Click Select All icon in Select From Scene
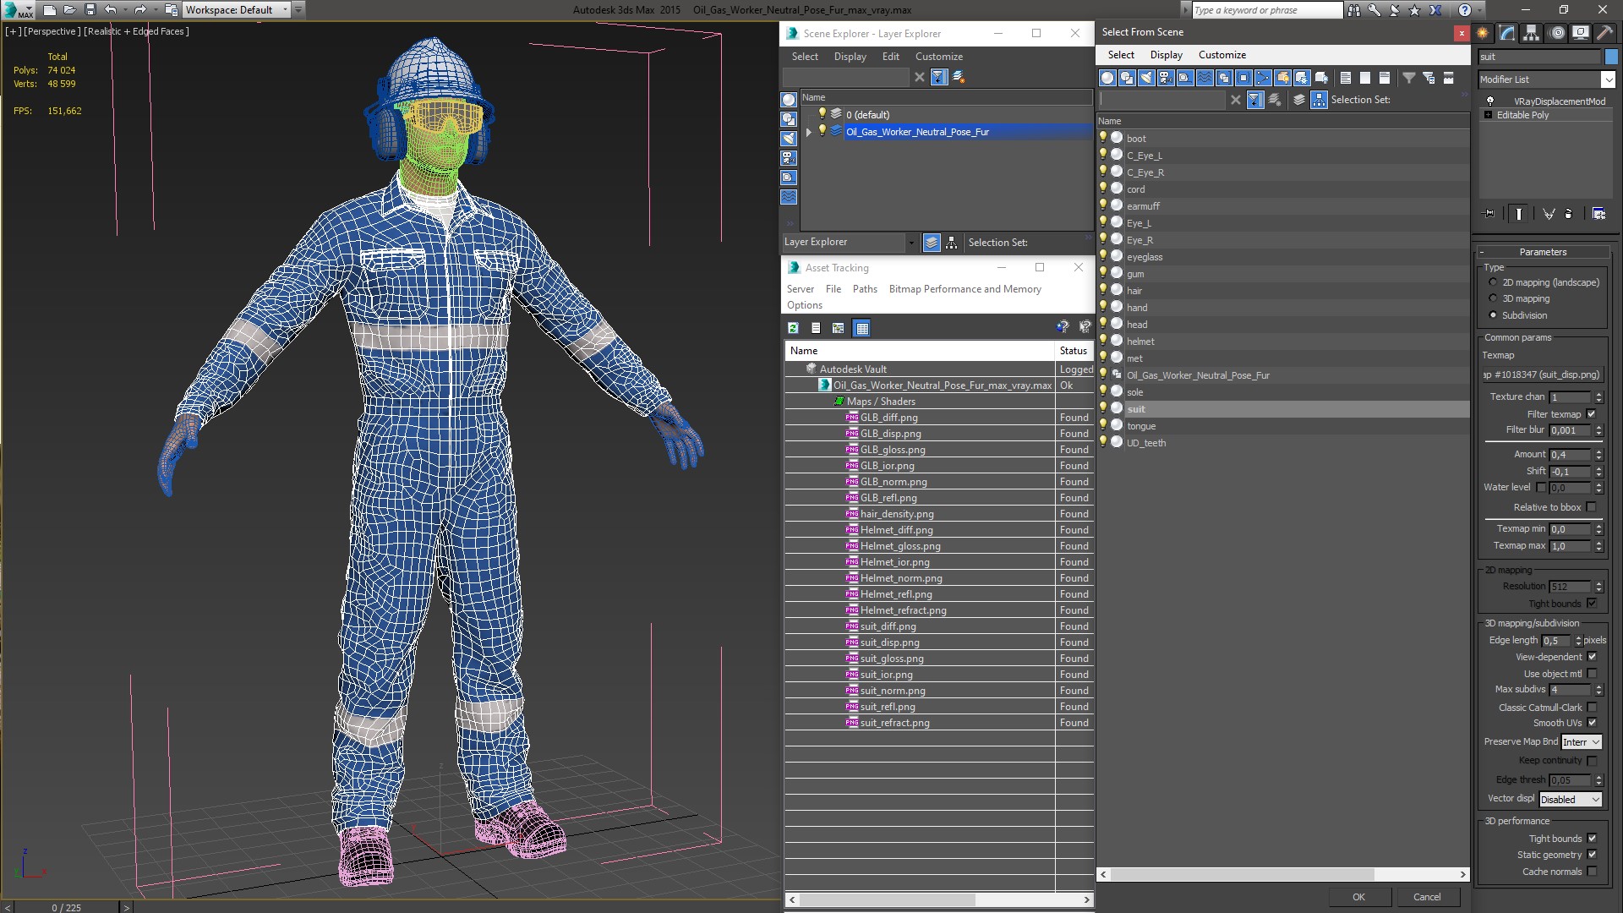This screenshot has height=913, width=1623. 1346,78
